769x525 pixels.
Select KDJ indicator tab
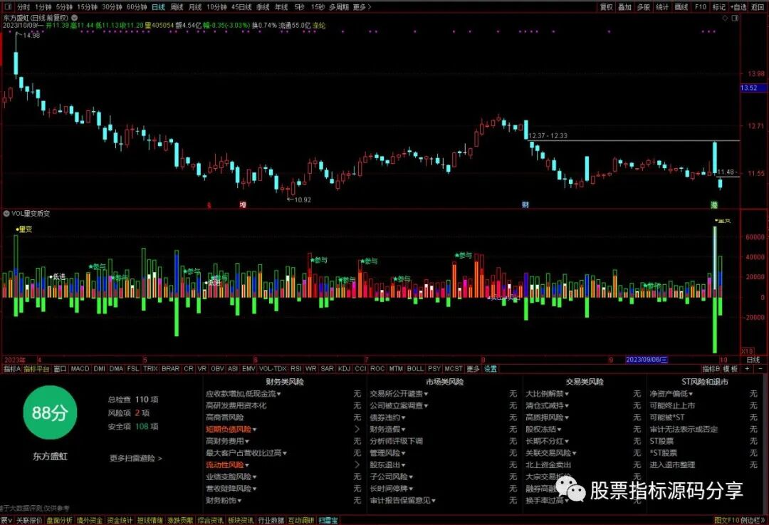tap(345, 368)
